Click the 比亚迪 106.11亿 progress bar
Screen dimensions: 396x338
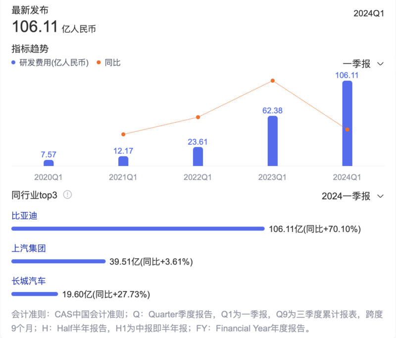click(x=138, y=229)
